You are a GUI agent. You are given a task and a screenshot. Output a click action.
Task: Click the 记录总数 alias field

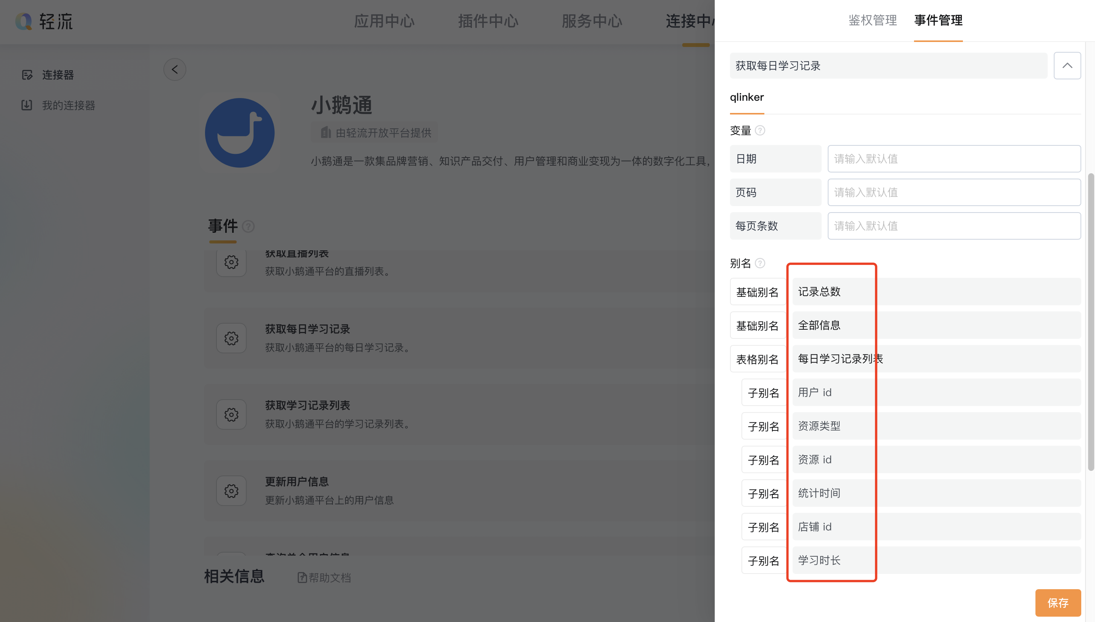tap(937, 292)
